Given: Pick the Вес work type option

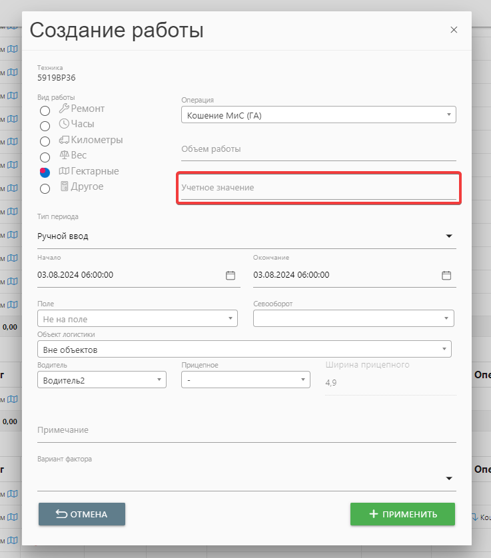Looking at the screenshot, I should coord(45,157).
